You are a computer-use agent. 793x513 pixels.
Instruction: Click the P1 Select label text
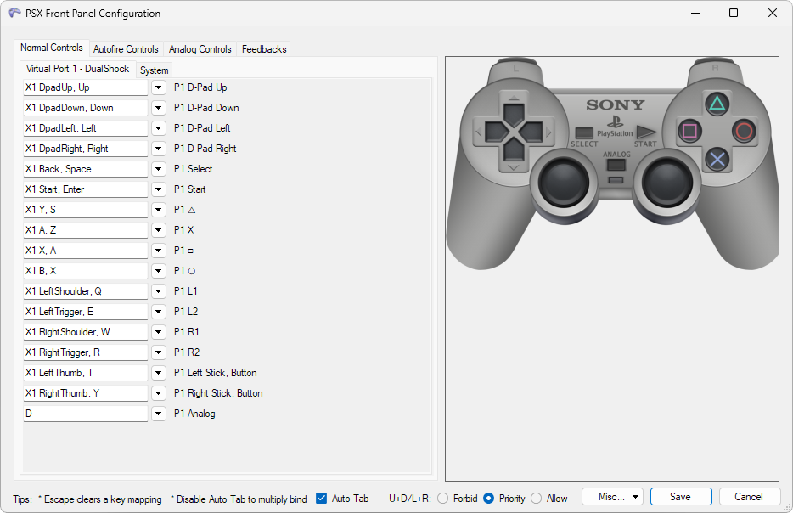coord(194,169)
